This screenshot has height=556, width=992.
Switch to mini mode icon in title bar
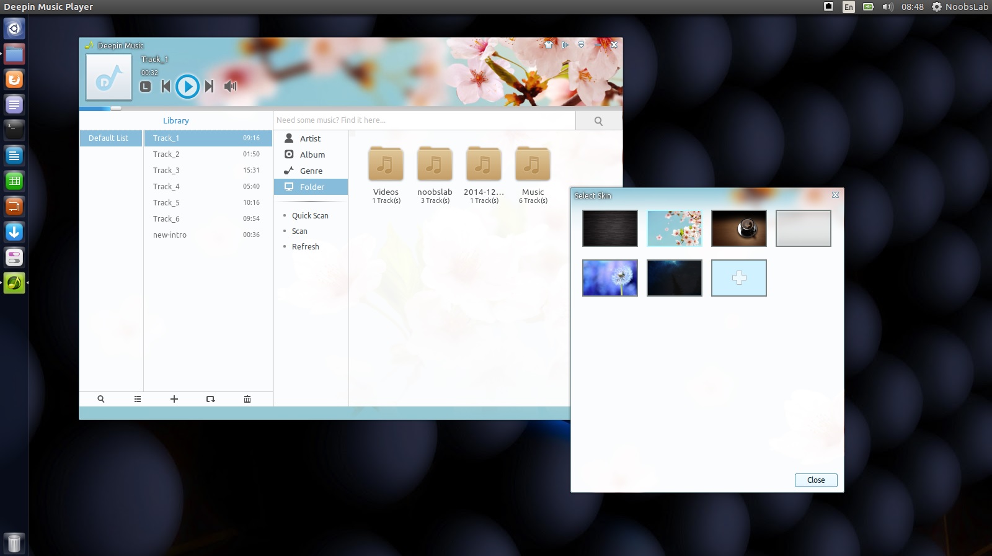(565, 45)
